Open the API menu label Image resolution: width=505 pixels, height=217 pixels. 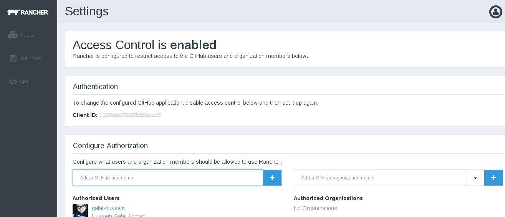click(x=24, y=82)
